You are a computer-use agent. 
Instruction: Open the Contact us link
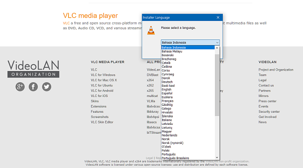[266, 85]
